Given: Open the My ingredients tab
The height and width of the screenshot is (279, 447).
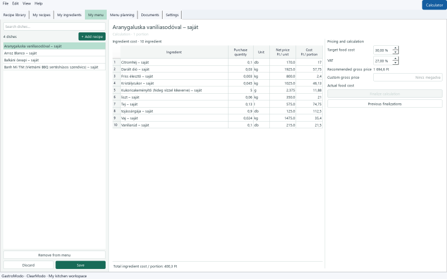Looking at the screenshot, I should click(69, 15).
